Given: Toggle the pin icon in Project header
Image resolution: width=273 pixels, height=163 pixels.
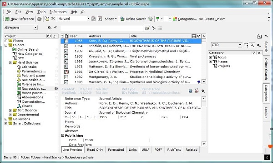Looking at the screenshot, I should [x=54, y=36].
